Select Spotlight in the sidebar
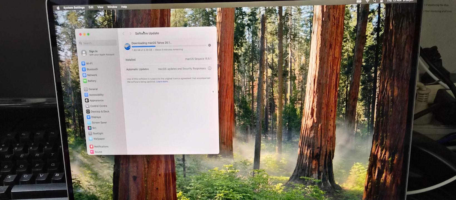Screen dimensions: 456x200 tap(96, 133)
